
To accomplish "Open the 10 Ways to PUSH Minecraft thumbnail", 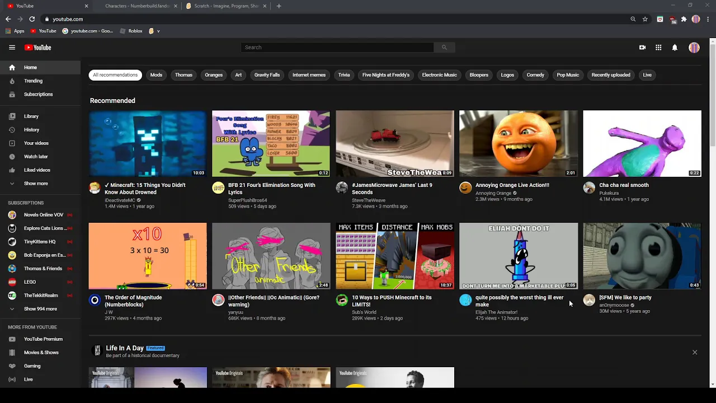I will 395,256.
